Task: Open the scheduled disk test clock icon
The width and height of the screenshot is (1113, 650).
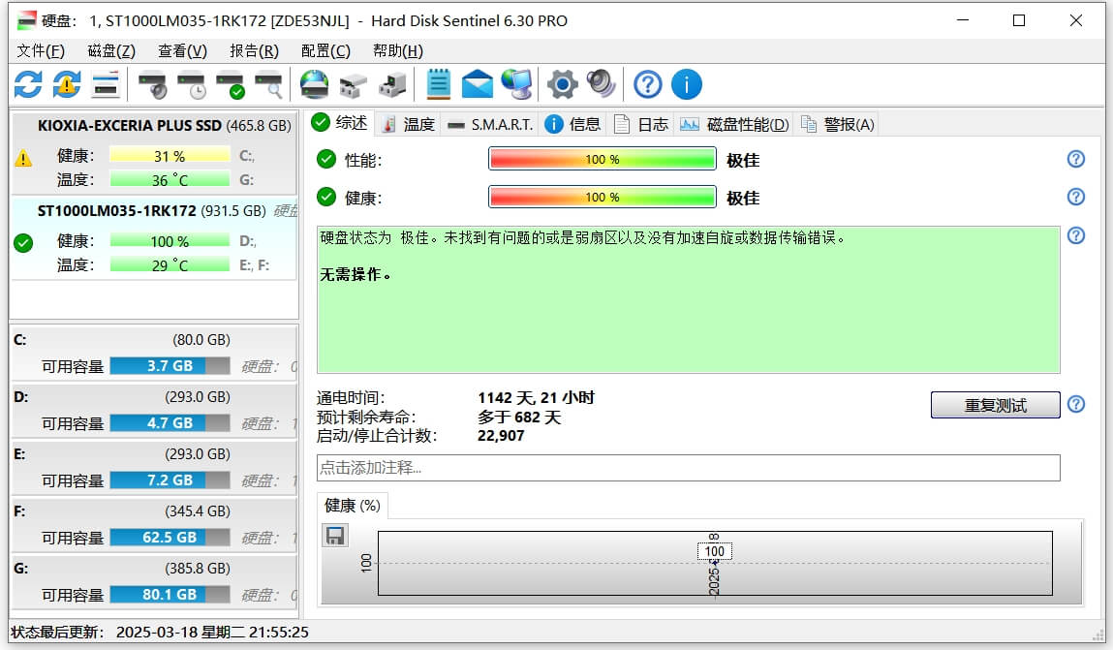Action: tap(192, 85)
